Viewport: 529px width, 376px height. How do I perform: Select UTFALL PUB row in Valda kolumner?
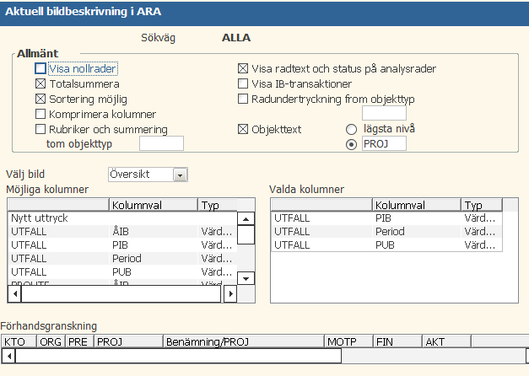click(386, 245)
